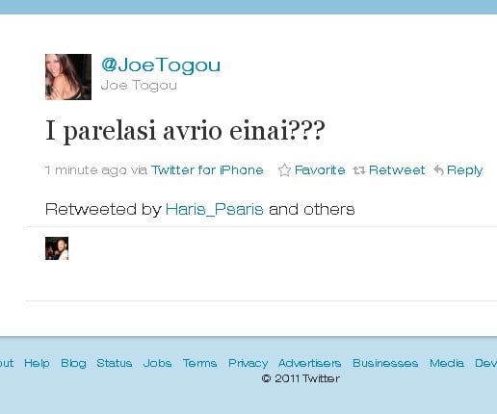Image resolution: width=497 pixels, height=414 pixels.
Task: Open the retweeter's small avatar thumbnail
Action: [57, 248]
